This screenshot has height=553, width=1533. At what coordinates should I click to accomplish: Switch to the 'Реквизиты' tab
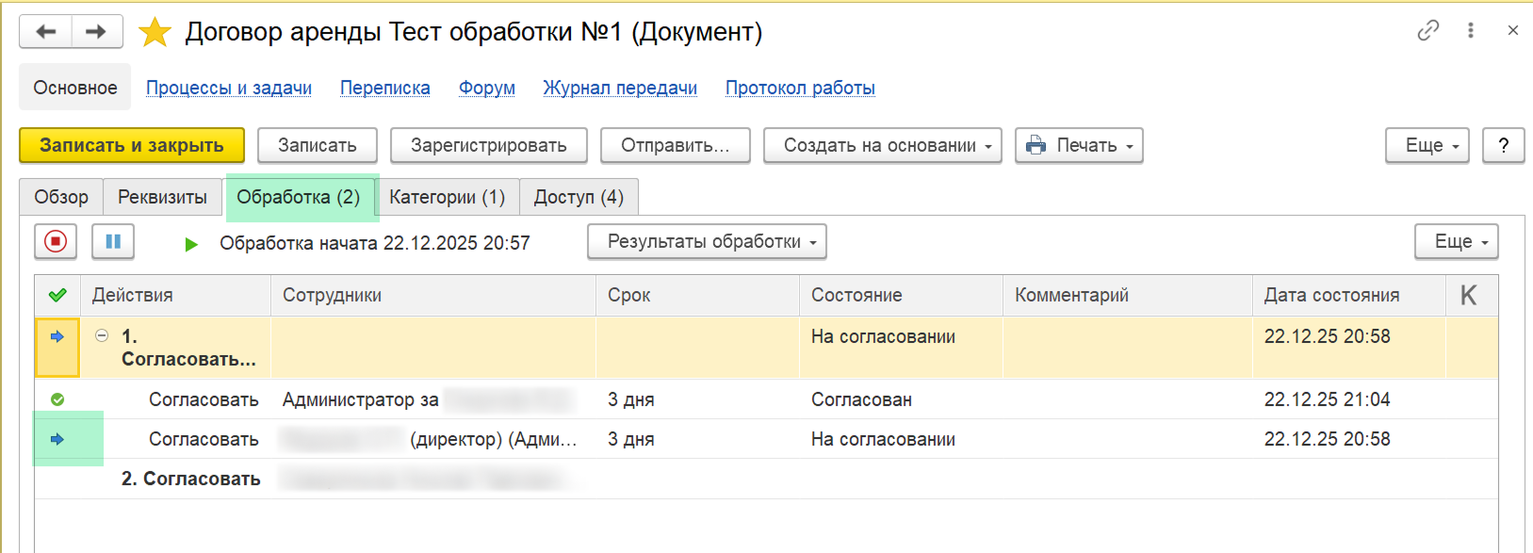coord(162,198)
